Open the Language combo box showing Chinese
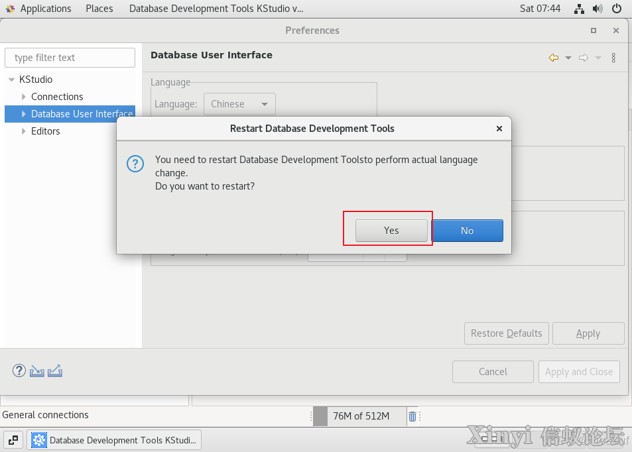 pos(239,104)
